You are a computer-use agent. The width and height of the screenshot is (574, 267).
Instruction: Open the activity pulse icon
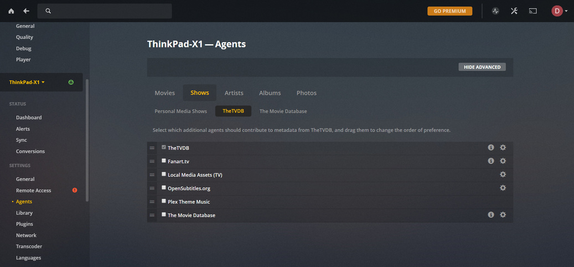point(495,11)
